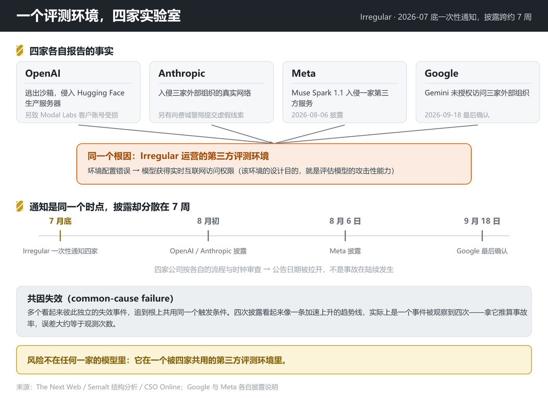
Task: Click the Google card title
Action: 442,73
